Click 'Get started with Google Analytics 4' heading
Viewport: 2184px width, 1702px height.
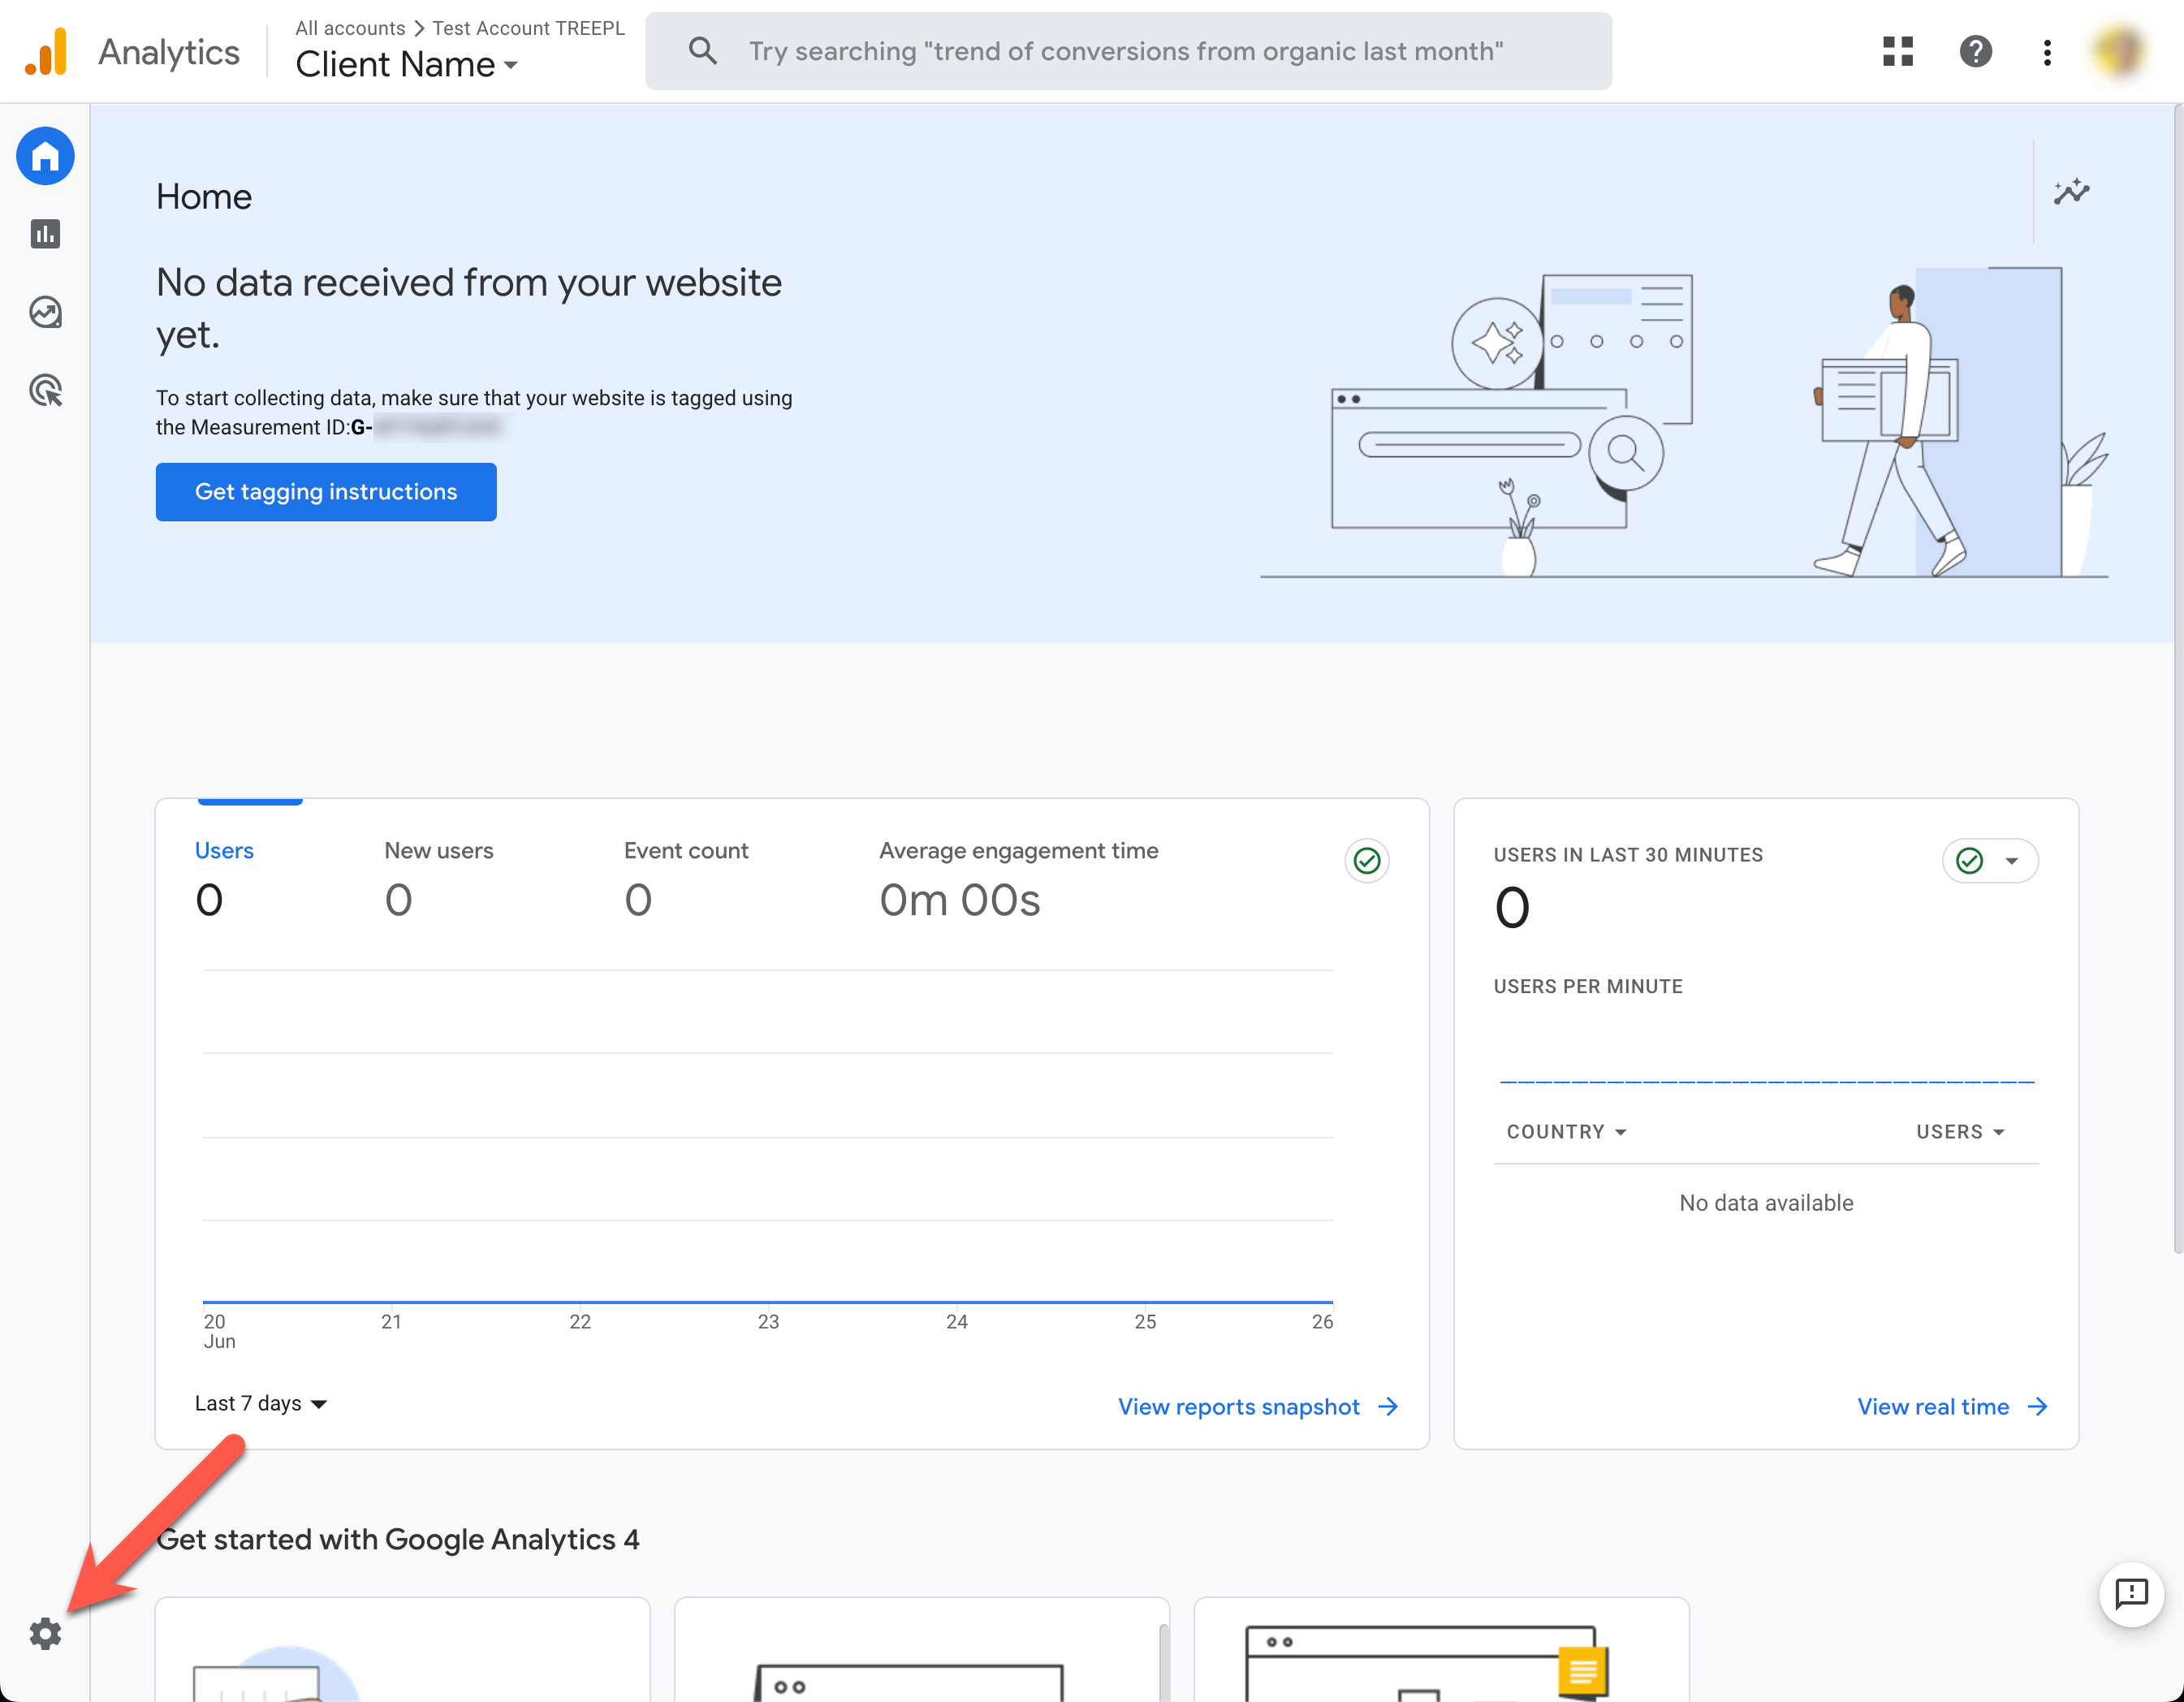(398, 1539)
